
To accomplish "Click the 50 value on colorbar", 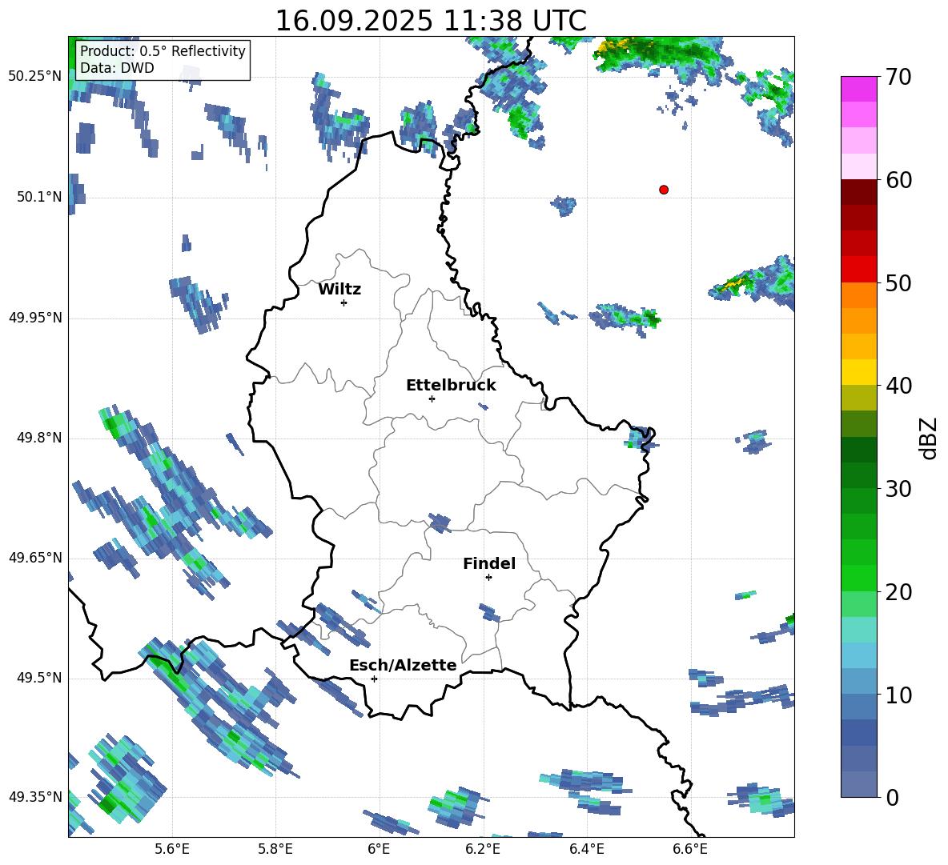I will tap(898, 283).
